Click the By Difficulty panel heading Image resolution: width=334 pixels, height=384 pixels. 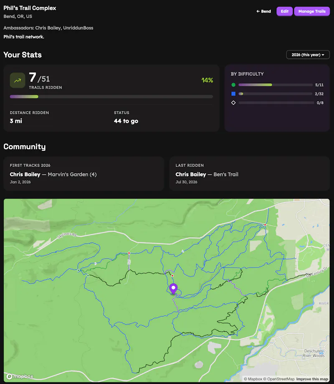point(247,74)
